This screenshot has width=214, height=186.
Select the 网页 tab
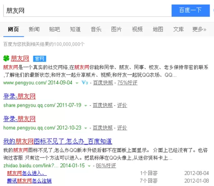pyautogui.click(x=14, y=29)
